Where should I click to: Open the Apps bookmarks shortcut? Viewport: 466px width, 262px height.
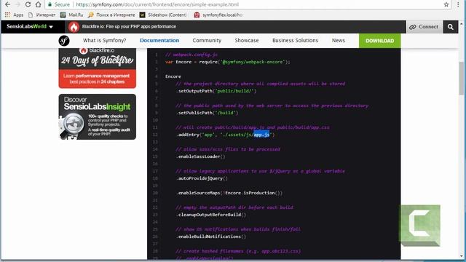[x=14, y=15]
